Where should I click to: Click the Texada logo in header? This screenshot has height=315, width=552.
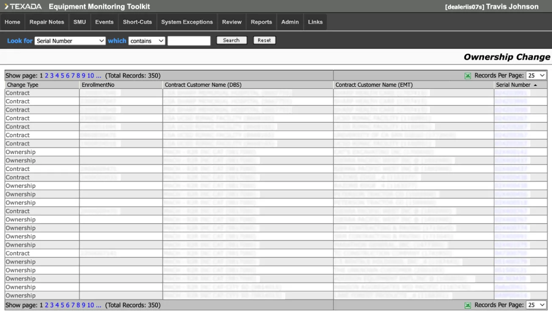[23, 7]
